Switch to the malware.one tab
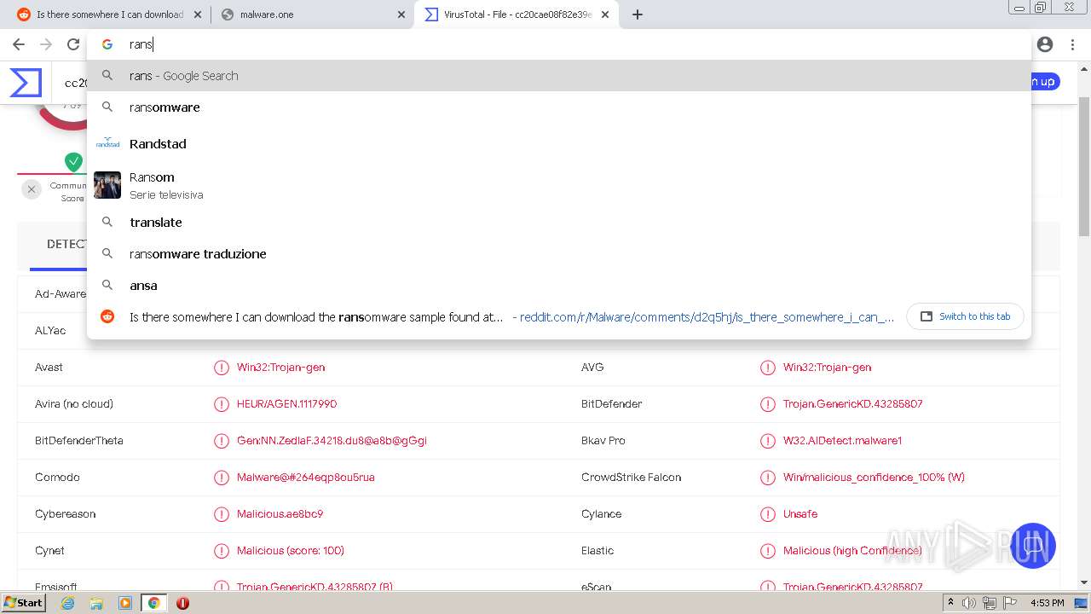This screenshot has height=614, width=1091. tap(312, 14)
